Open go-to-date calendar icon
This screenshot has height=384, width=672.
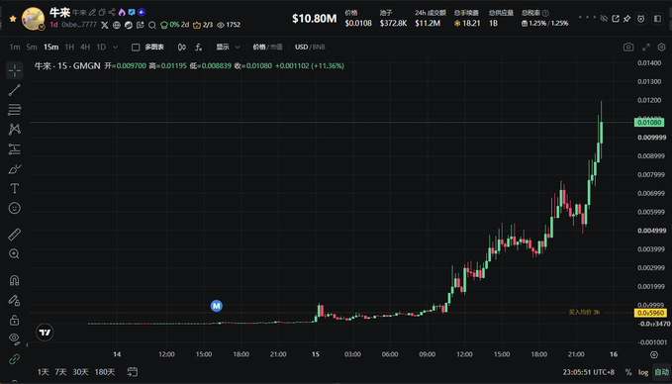133,372
